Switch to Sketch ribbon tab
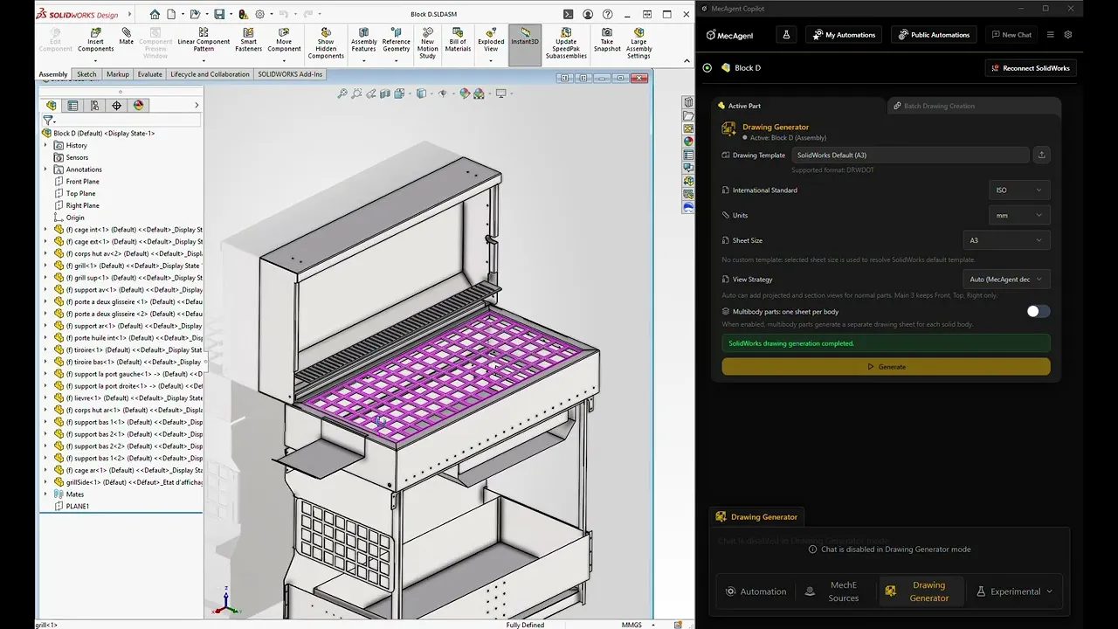This screenshot has width=1118, height=629. pyautogui.click(x=86, y=74)
